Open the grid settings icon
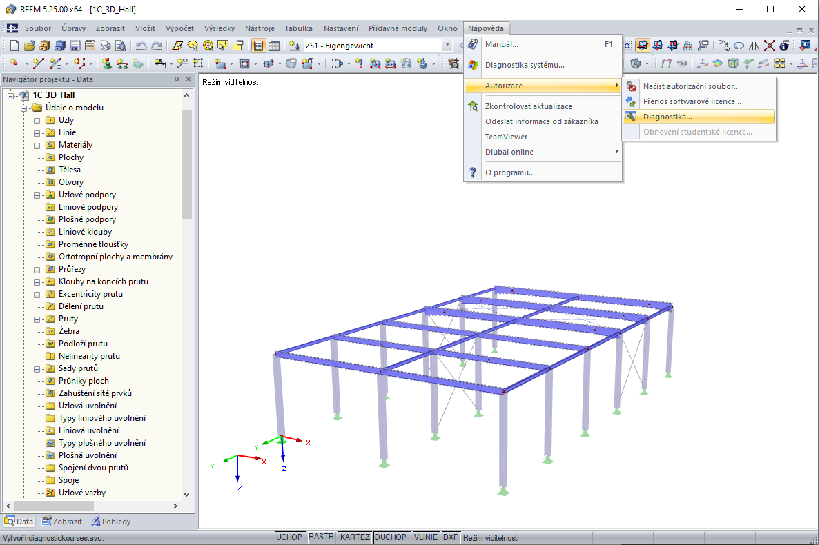Image resolution: width=820 pixels, height=545 pixels. (x=627, y=46)
